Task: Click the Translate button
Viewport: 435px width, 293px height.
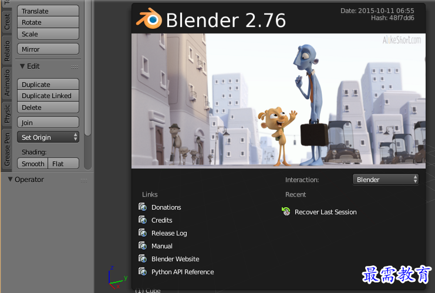Action: pyautogui.click(x=48, y=11)
